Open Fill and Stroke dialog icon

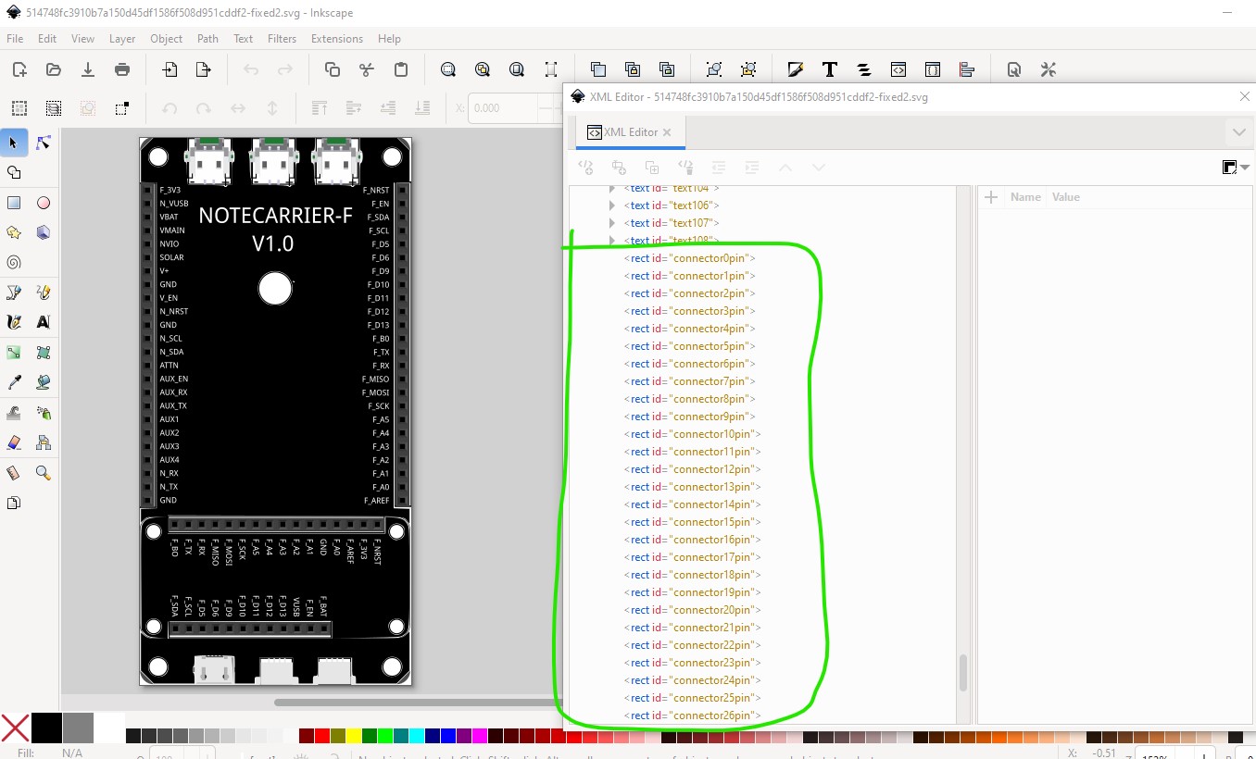pos(795,69)
